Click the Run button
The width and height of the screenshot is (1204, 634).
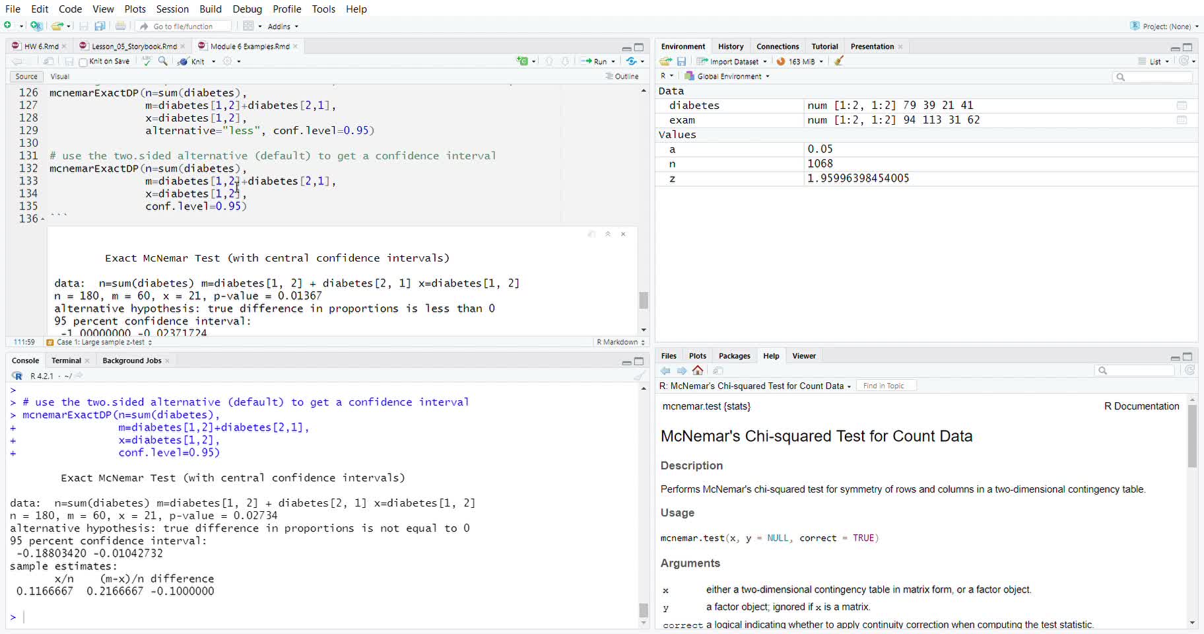594,61
